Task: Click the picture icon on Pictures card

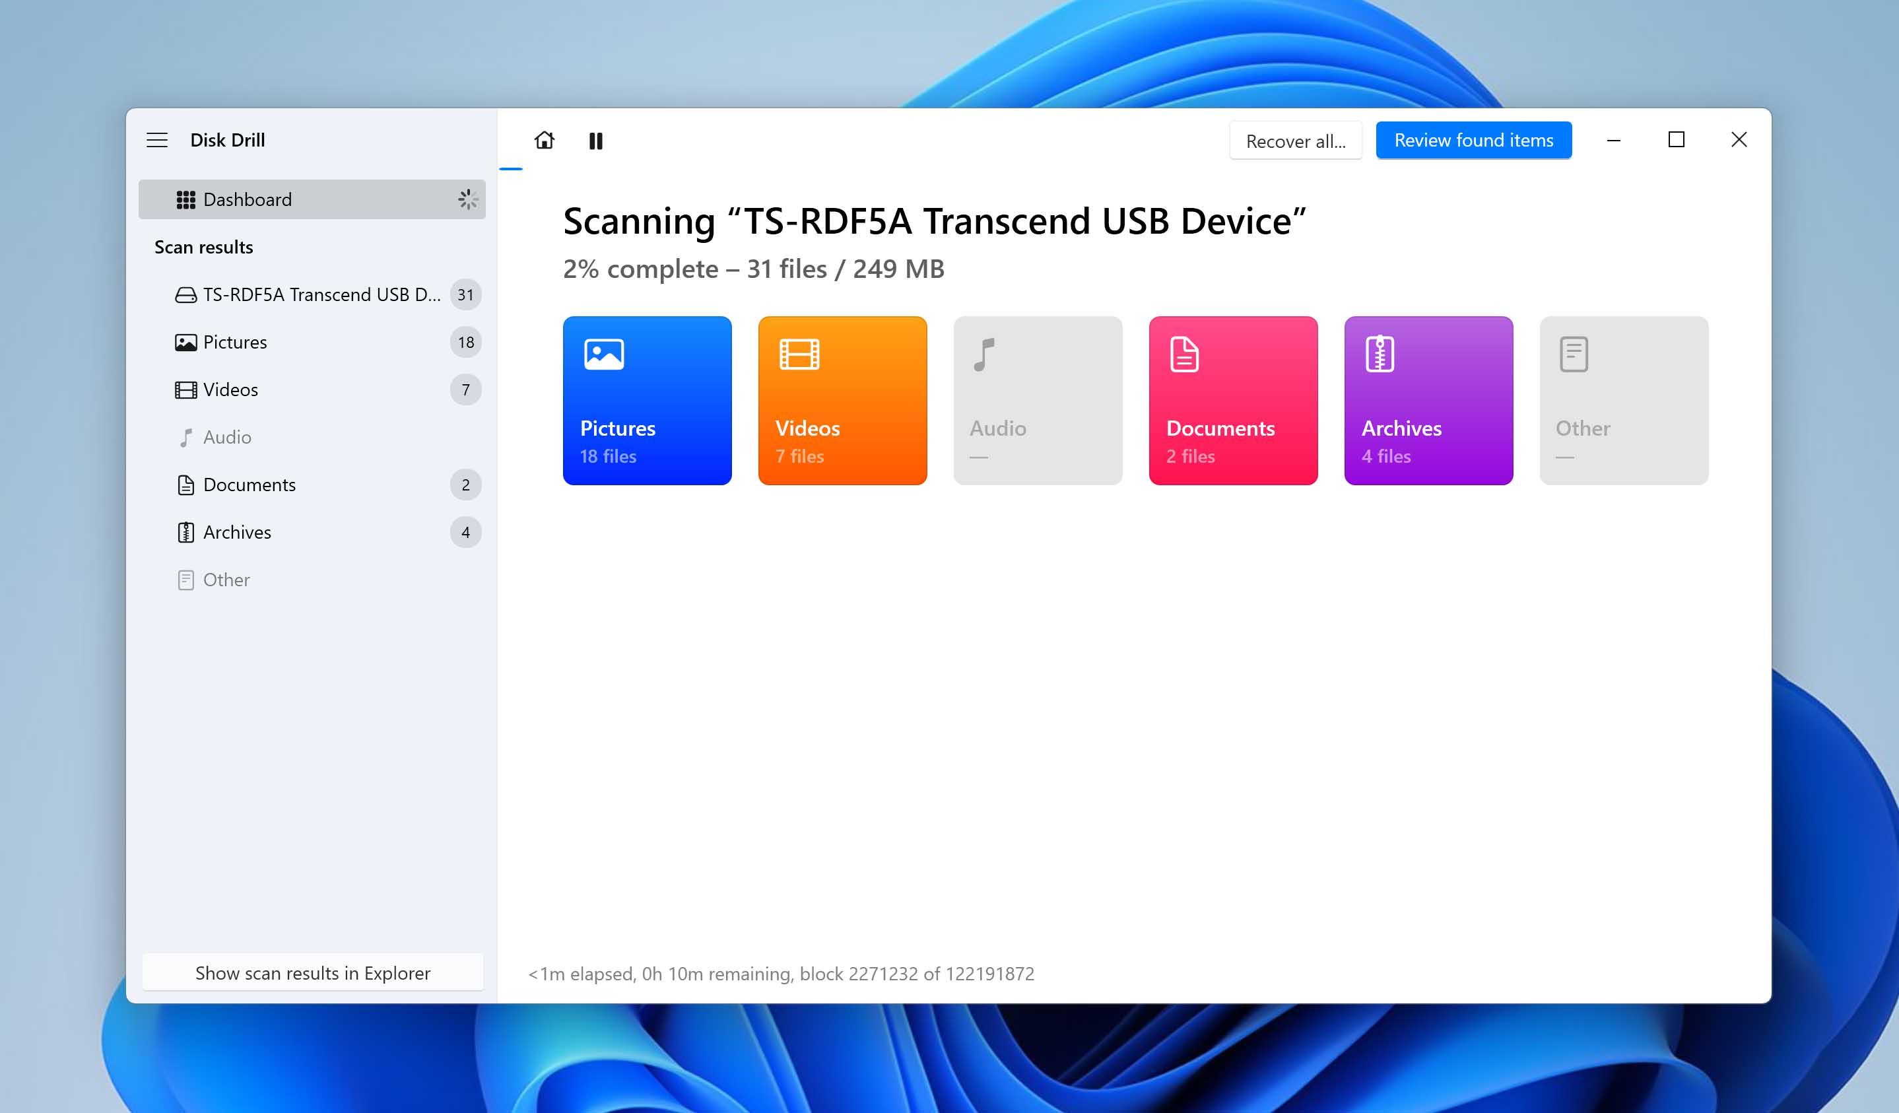Action: pos(603,354)
